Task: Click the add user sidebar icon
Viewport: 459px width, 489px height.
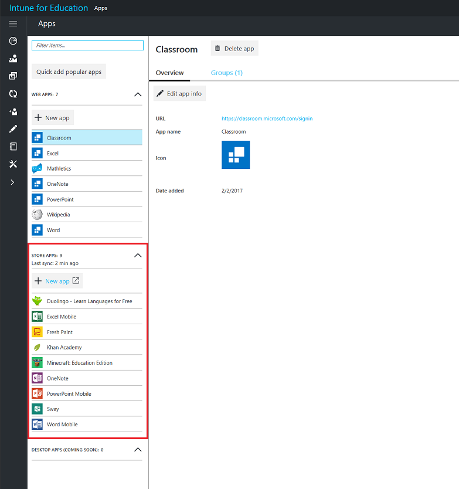Action: pyautogui.click(x=13, y=111)
